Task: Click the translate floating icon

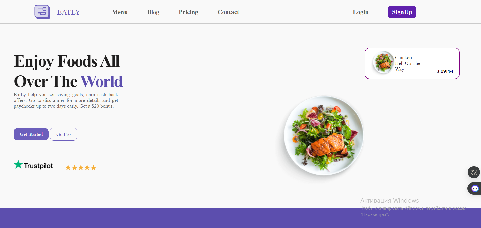Action: 474,172
